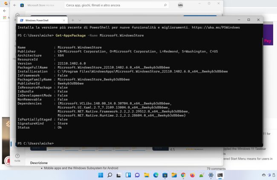
Task: Click the 79 comments link in browser
Action: tap(216, 169)
